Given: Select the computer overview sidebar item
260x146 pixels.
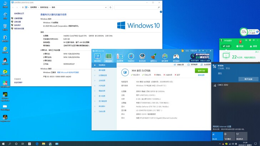Looking at the screenshot, I should 104,65.
